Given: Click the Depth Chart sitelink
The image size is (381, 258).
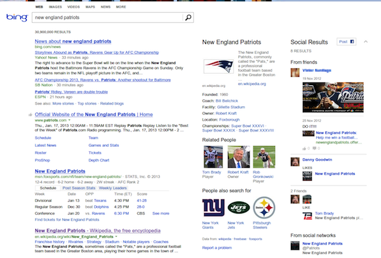Looking at the screenshot, I should coord(99,160).
